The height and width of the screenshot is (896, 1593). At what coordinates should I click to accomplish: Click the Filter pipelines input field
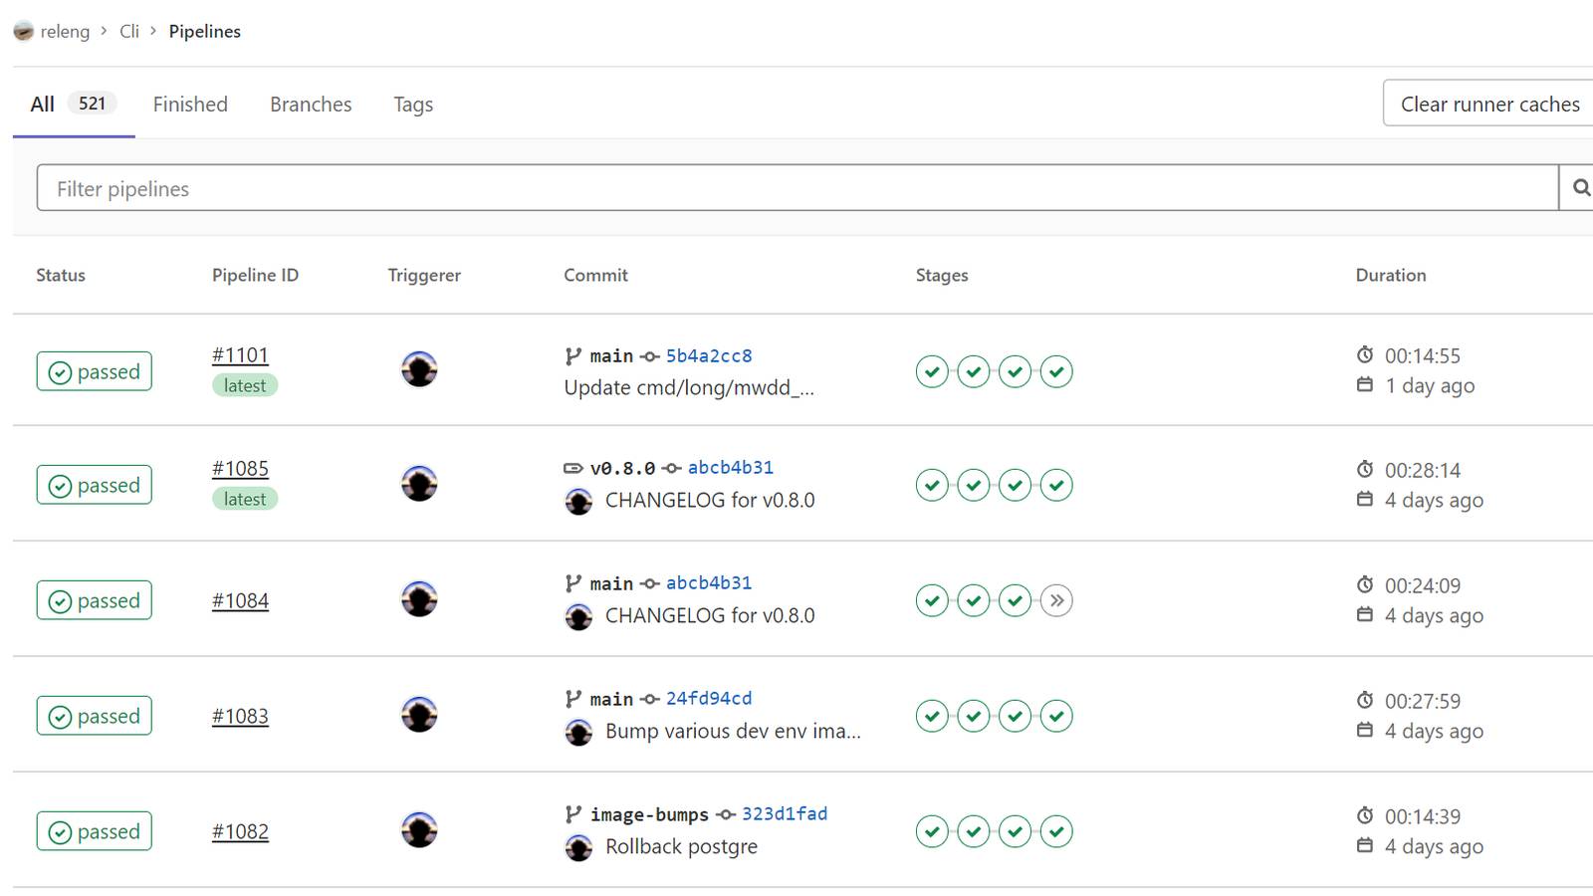[x=797, y=188]
